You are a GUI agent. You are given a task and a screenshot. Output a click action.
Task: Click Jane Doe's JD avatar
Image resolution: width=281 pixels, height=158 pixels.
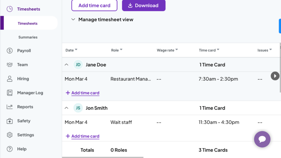point(78,64)
